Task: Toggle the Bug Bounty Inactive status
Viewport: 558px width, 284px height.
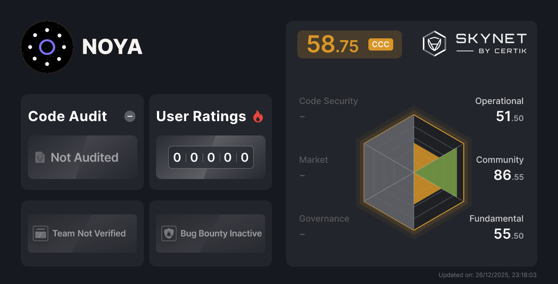Action: pyautogui.click(x=210, y=233)
